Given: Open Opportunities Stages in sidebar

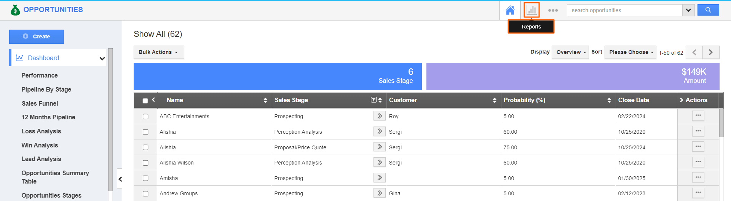Looking at the screenshot, I should pos(51,195).
